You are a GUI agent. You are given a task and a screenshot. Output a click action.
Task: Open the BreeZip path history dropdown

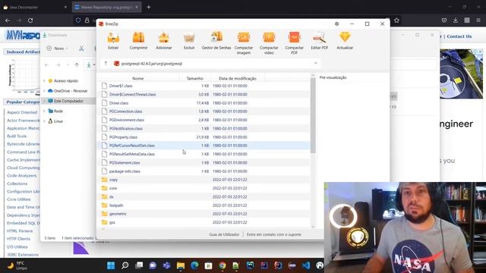316,64
